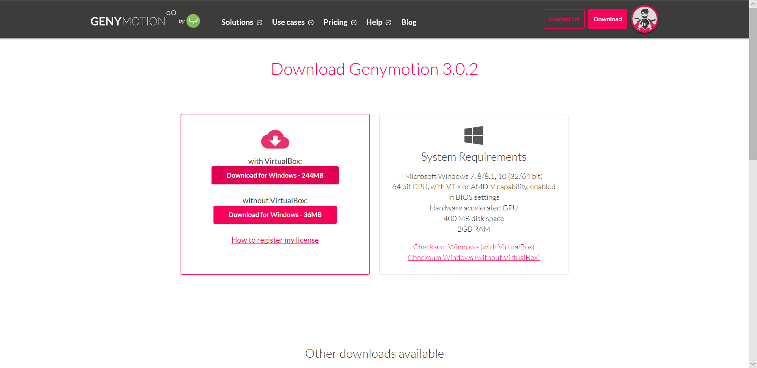
Task: Click the Windows logo icon
Action: point(474,135)
